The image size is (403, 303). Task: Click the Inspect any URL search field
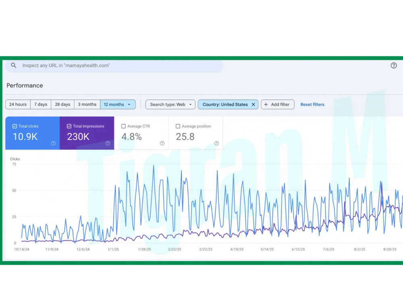point(114,66)
